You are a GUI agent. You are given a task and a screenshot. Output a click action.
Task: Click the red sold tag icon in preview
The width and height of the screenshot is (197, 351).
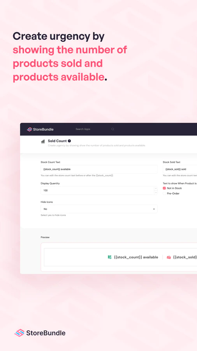coord(169,257)
